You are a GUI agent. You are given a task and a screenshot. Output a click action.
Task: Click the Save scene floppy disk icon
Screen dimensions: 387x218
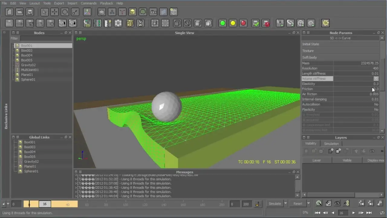click(x=30, y=12)
